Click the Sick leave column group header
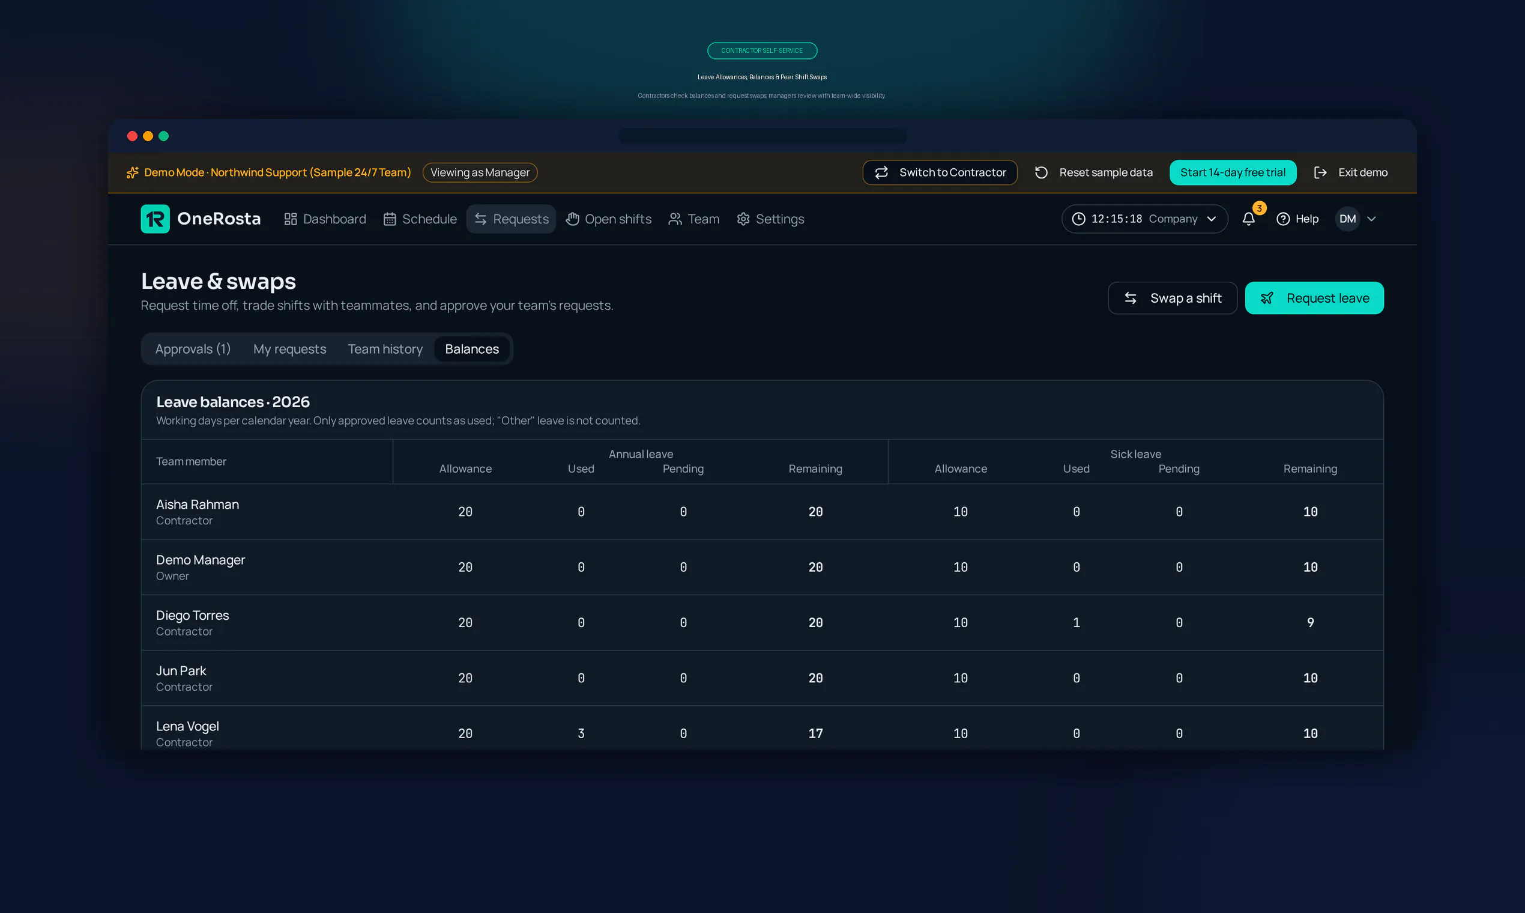Screen dimensions: 1525x913 [1136, 454]
